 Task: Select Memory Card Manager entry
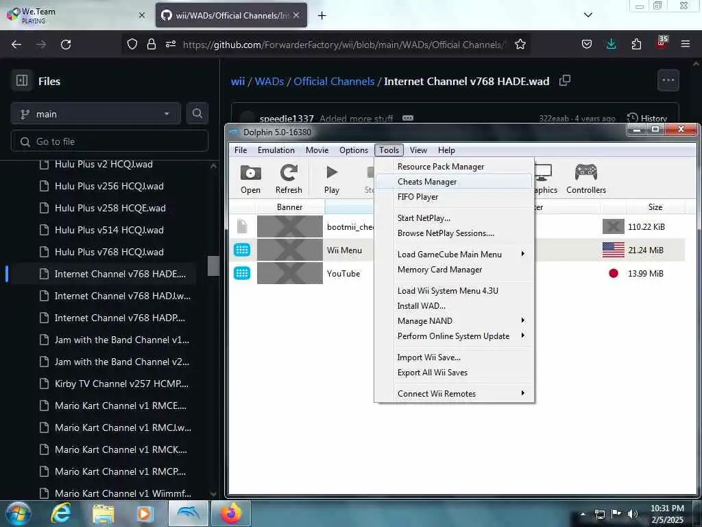(x=455, y=269)
